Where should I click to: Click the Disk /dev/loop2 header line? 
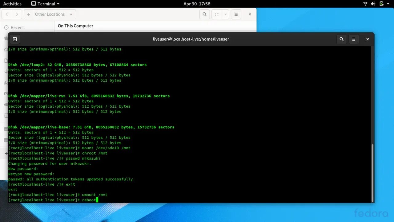point(77,65)
